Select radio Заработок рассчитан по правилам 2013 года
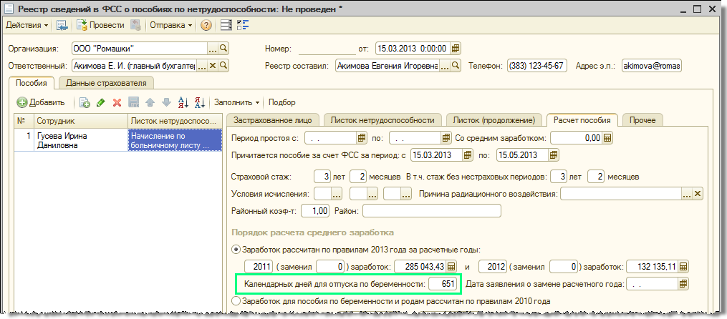Image resolution: width=727 pixels, height=319 pixels. pyautogui.click(x=236, y=250)
